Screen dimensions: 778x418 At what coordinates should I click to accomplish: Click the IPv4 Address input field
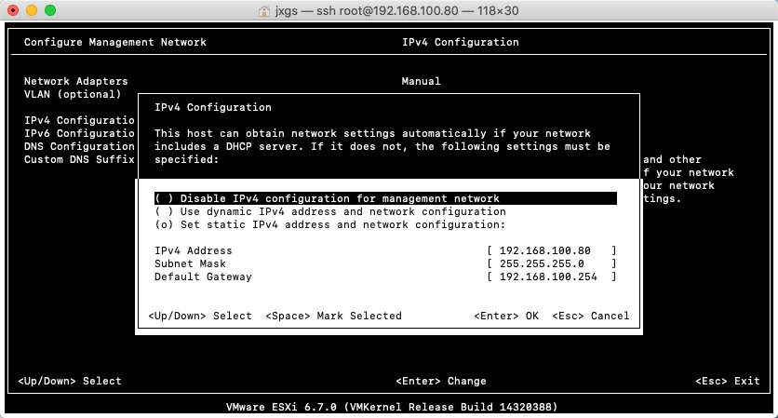tap(551, 250)
